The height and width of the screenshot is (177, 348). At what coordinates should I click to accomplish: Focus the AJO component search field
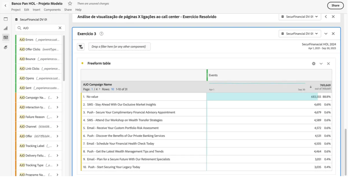tap(40, 28)
